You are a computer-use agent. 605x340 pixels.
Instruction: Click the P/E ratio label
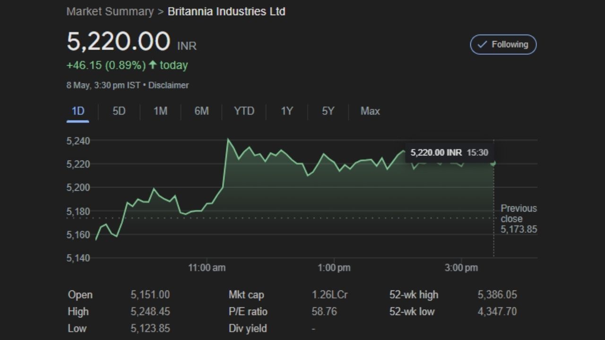click(248, 312)
